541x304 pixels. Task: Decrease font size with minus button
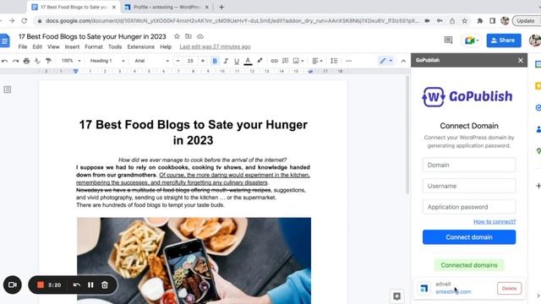(x=178, y=61)
